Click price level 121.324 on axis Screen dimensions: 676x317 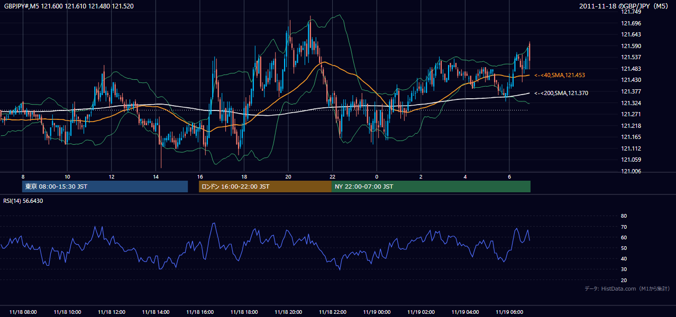tap(631, 103)
